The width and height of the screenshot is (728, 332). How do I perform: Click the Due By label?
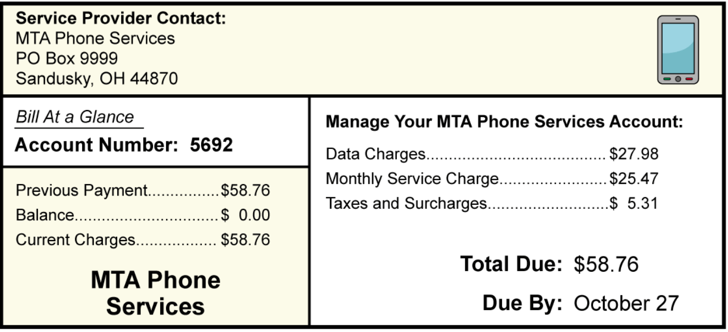(x=522, y=303)
